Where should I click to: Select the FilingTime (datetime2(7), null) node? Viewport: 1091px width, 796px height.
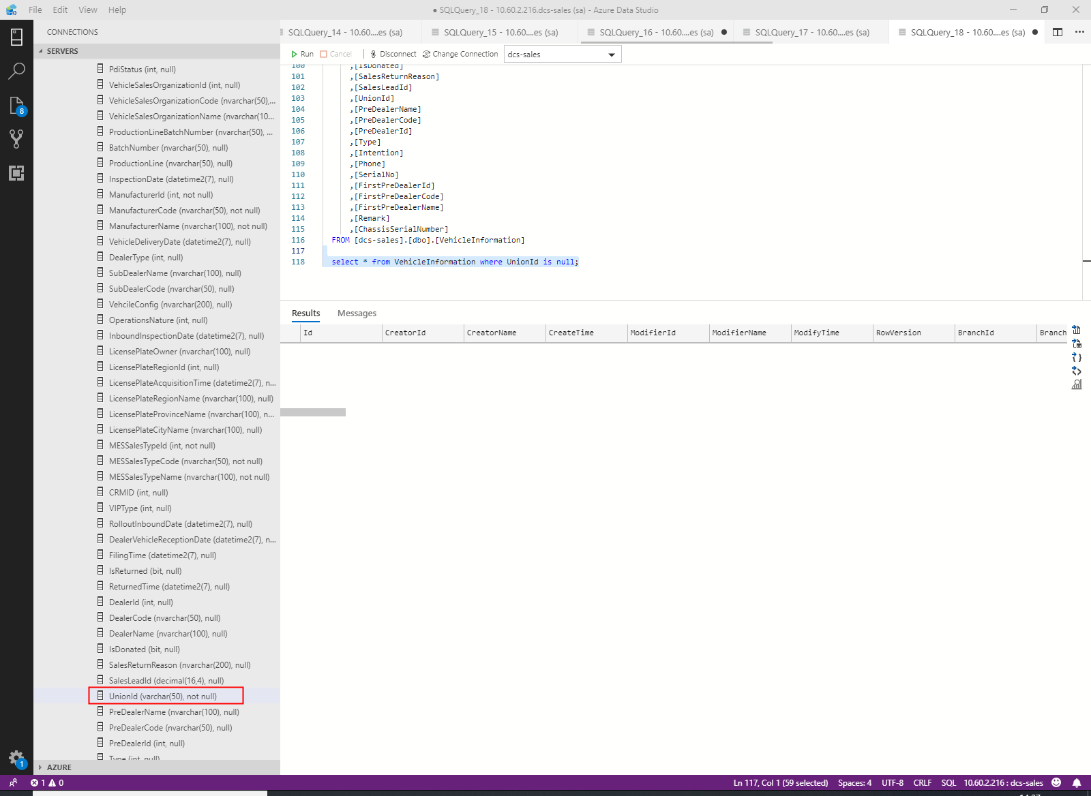coord(163,555)
